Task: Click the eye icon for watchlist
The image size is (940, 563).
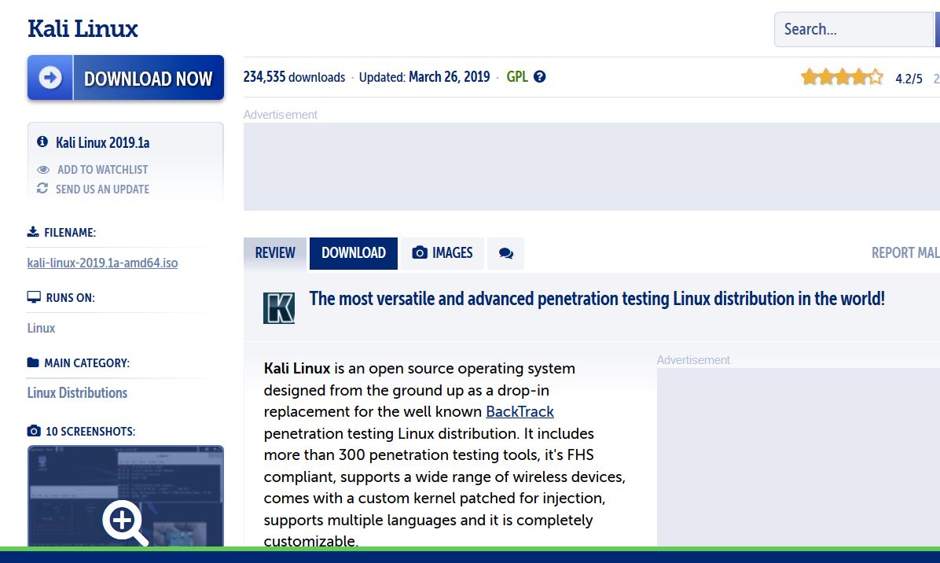Action: 43,170
